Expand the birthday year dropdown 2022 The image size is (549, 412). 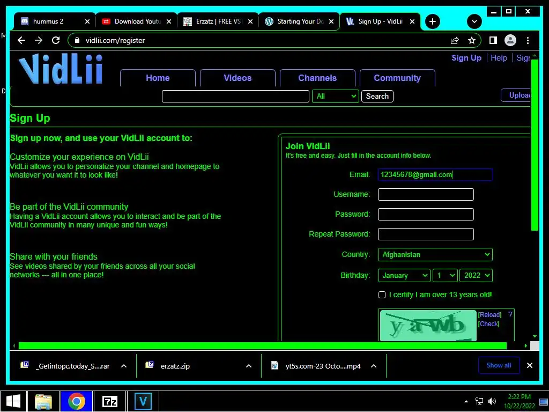(476, 275)
